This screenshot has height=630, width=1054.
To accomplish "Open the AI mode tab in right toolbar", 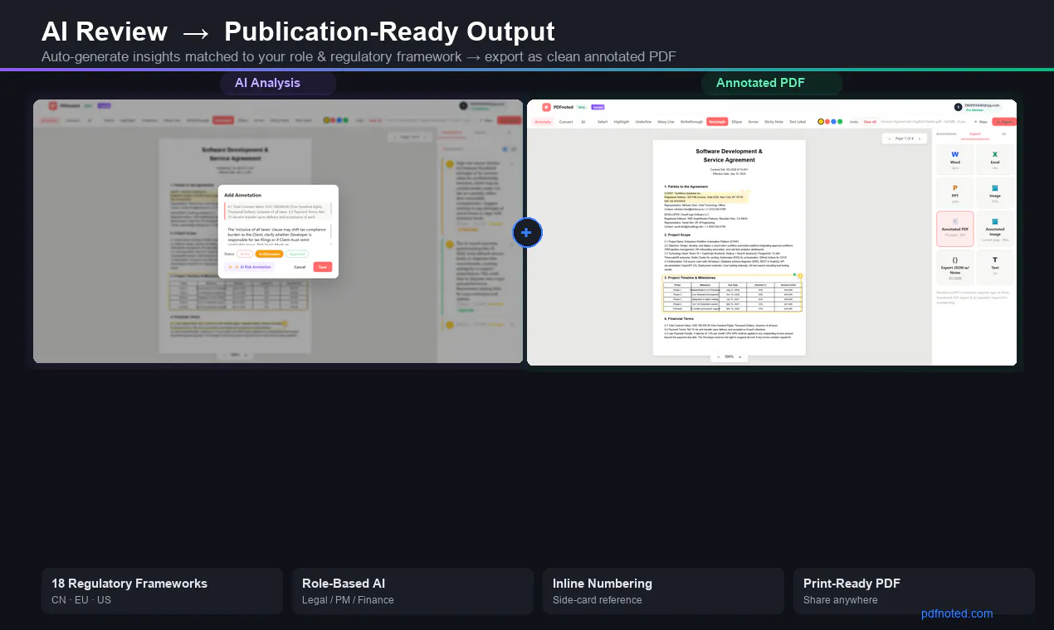I will (x=583, y=122).
